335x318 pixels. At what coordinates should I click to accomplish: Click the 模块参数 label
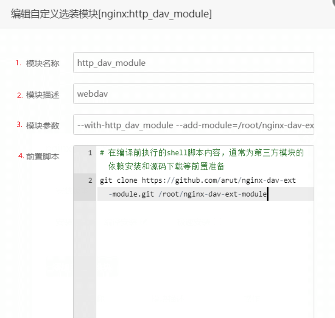pyautogui.click(x=42, y=126)
